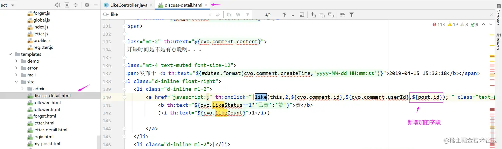This screenshot has width=502, height=149.
Task: Expand the admin folder
Action: pyautogui.click(x=22, y=89)
